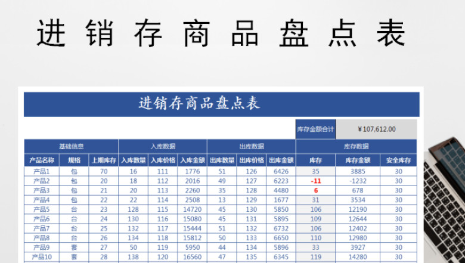
Task: Select 入库金额 cell 14720
Action: click(193, 209)
